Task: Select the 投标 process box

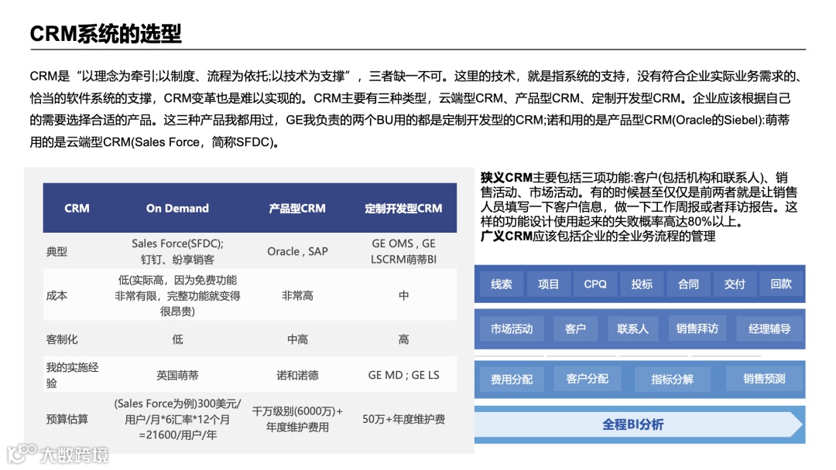Action: 642,284
